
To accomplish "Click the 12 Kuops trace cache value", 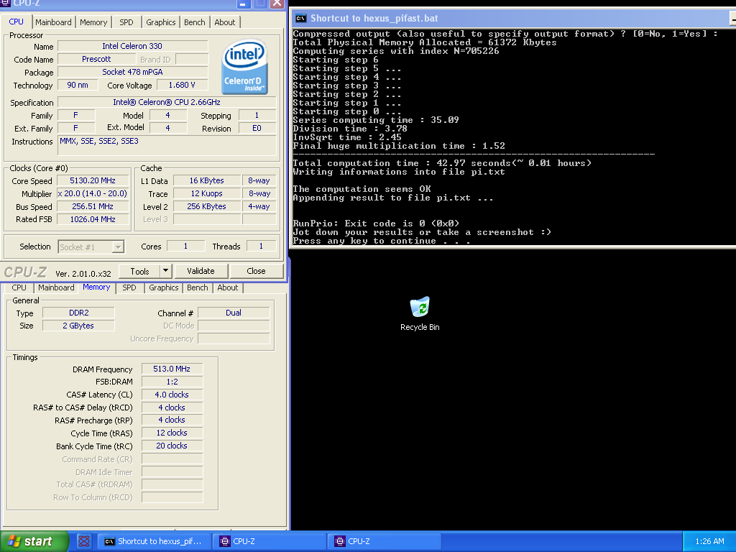I will coord(206,193).
